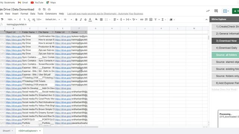The image size is (239, 134).
Task: Open the Object Url column filter
Action: pyautogui.click(x=20, y=32)
